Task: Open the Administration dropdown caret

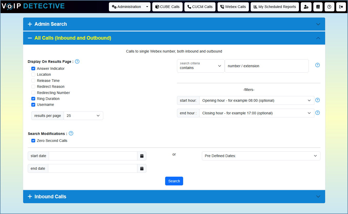Action: click(147, 7)
